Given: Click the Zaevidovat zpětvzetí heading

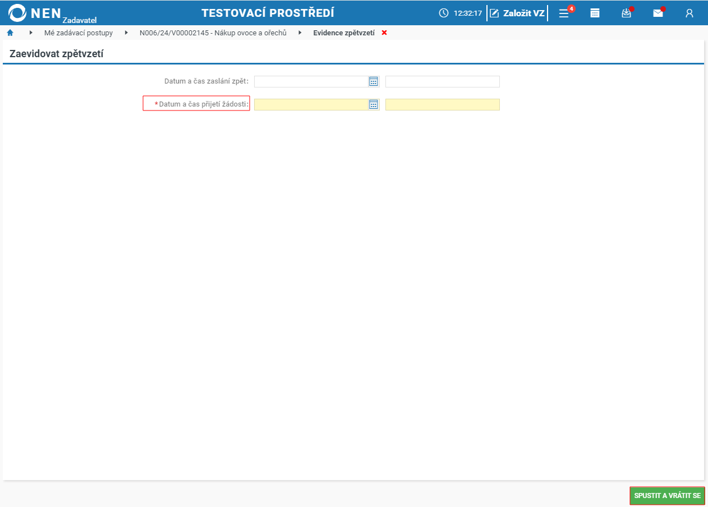Looking at the screenshot, I should (x=57, y=54).
